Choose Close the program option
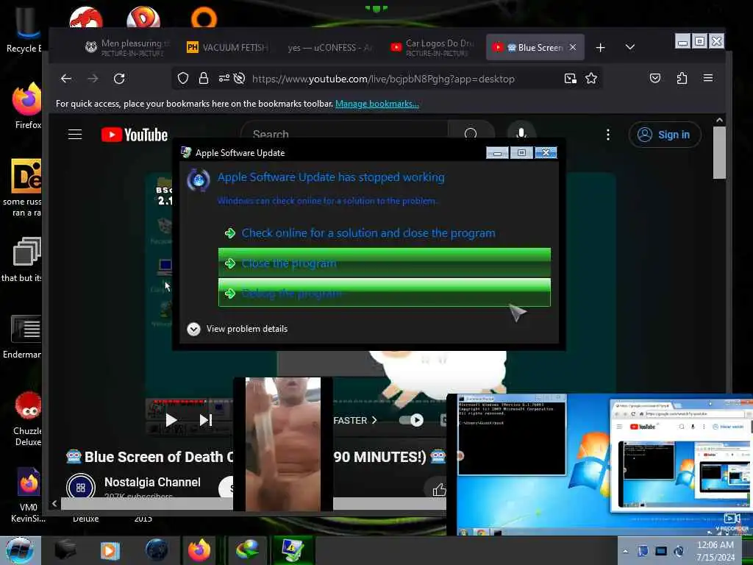 pyautogui.click(x=384, y=263)
